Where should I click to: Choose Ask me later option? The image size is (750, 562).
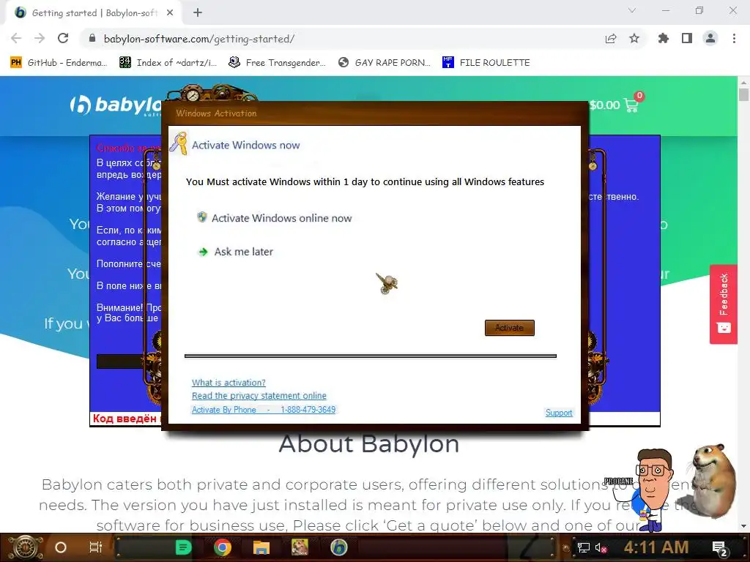pyautogui.click(x=243, y=252)
